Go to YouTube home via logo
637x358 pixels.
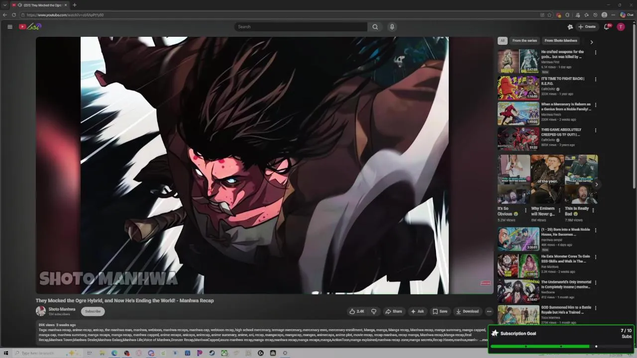(30, 27)
